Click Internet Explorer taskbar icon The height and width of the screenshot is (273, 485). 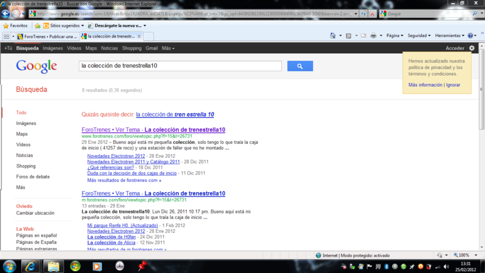click(x=30, y=266)
